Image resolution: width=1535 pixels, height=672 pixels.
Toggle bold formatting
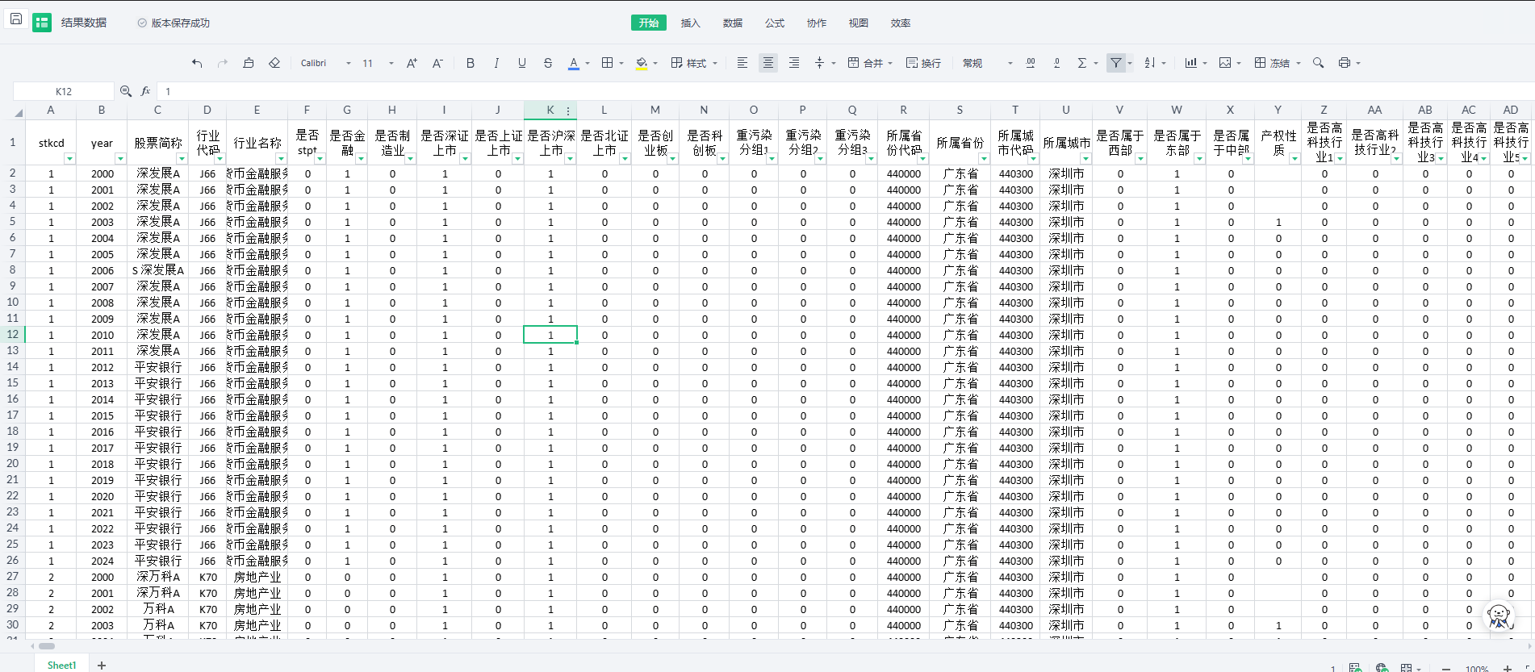(x=470, y=63)
